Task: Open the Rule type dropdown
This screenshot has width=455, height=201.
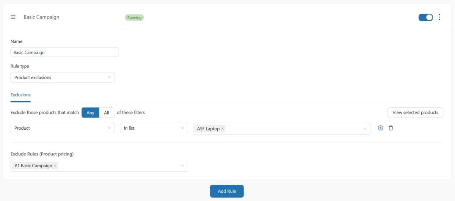Action: coord(63,77)
